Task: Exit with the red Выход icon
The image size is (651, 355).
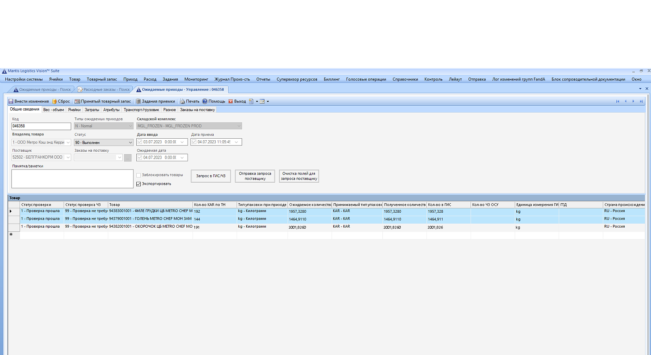Action: point(230,101)
